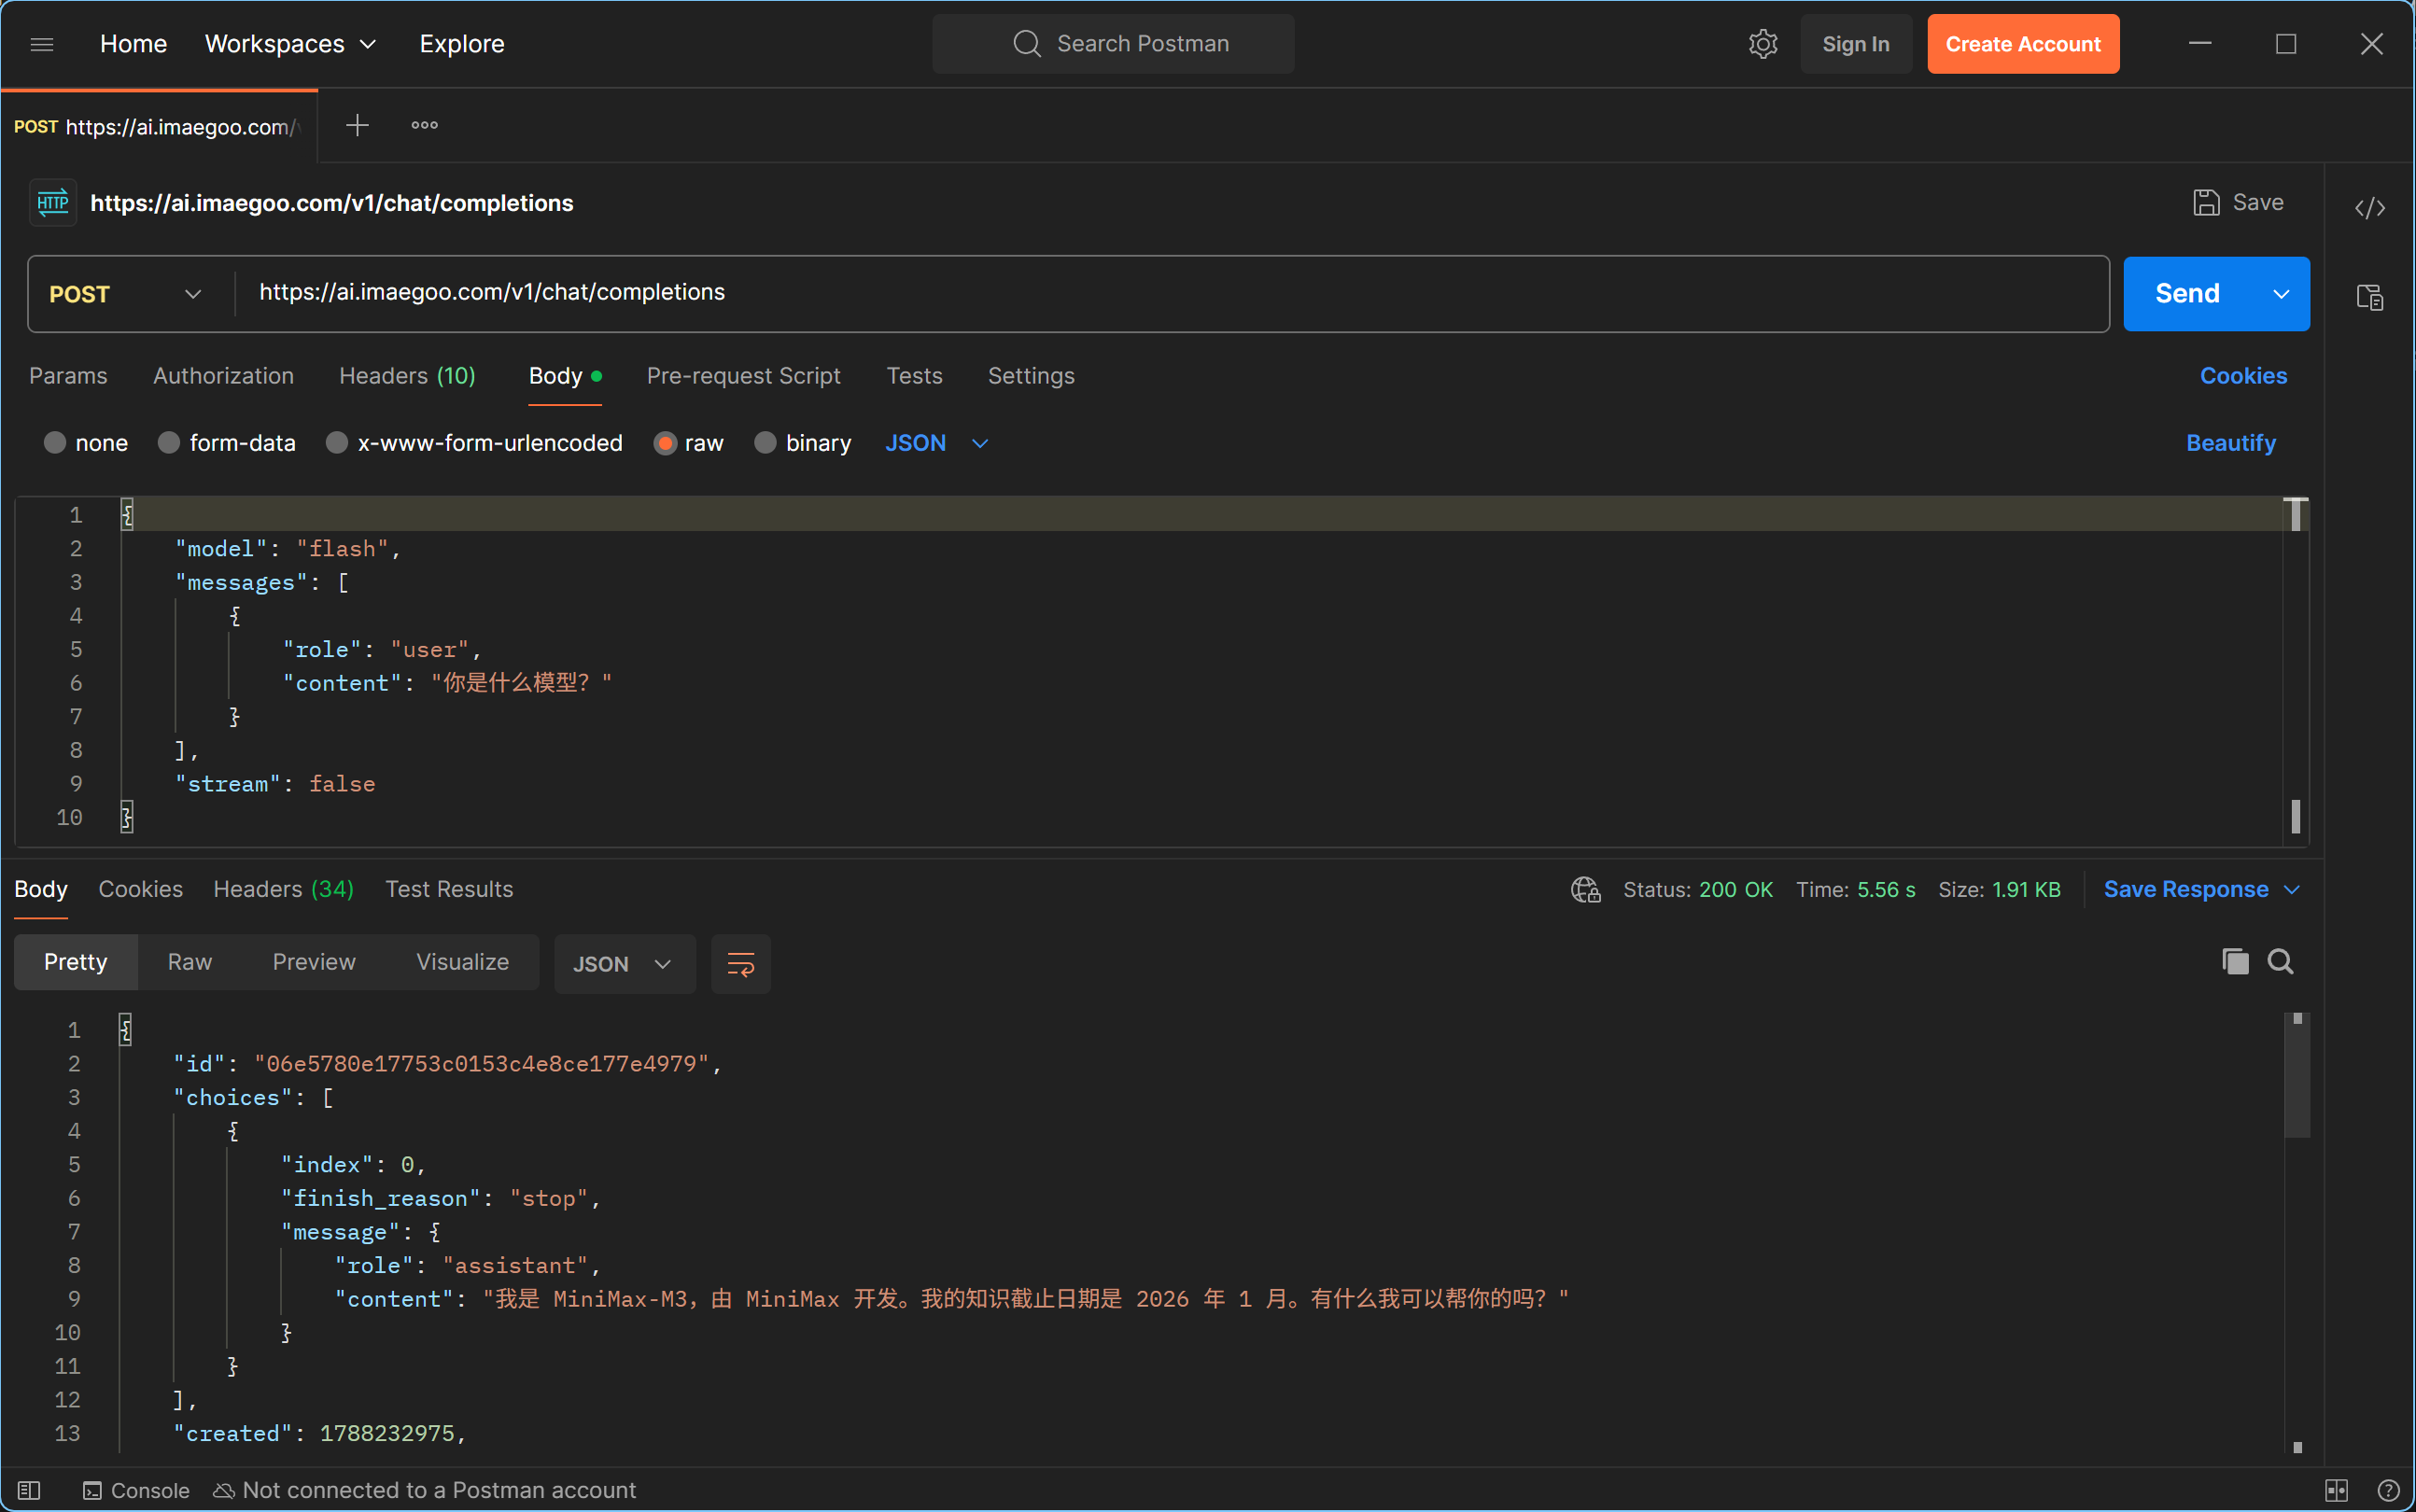The image size is (2416, 1512).
Task: Select the POST ai.imaegoo.com request tab
Action: pyautogui.click(x=158, y=127)
